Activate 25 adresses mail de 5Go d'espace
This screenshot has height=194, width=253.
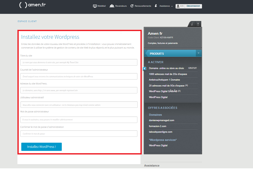tap(168, 86)
